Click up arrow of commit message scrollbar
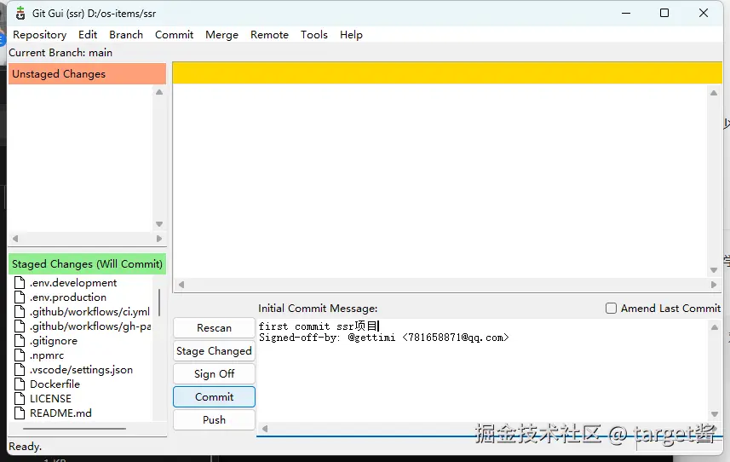The width and height of the screenshot is (730, 462). coord(715,327)
